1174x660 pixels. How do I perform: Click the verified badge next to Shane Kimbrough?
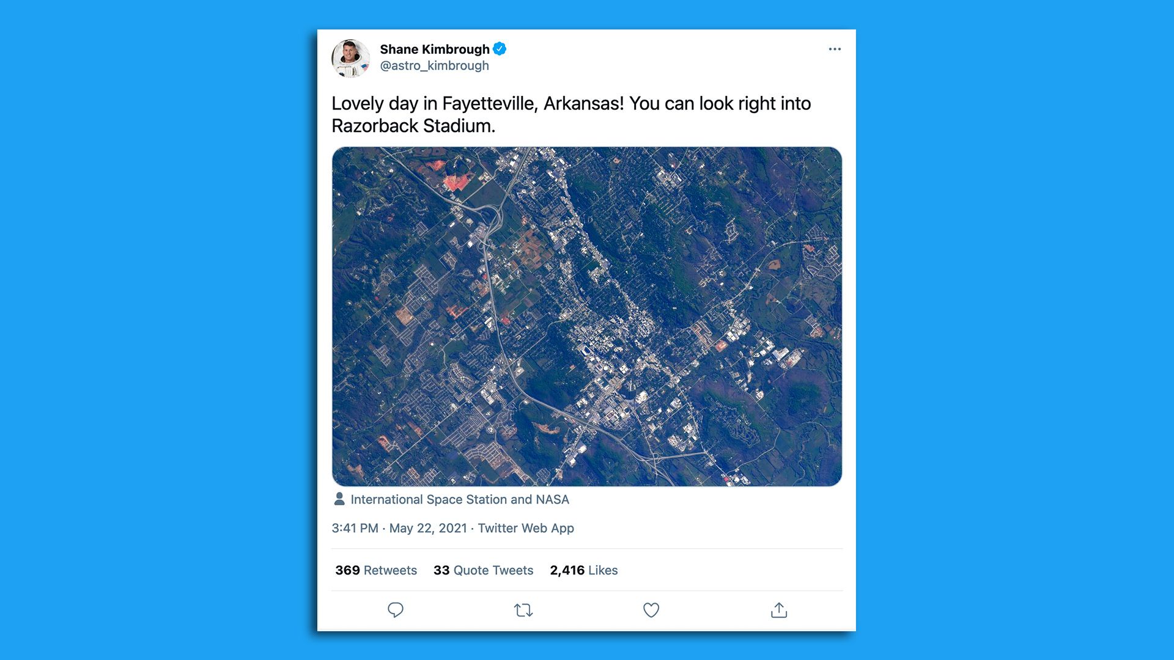(500, 49)
